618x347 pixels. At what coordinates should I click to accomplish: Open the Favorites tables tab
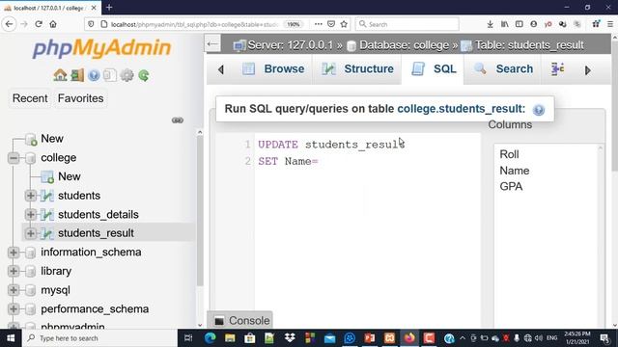pos(80,98)
